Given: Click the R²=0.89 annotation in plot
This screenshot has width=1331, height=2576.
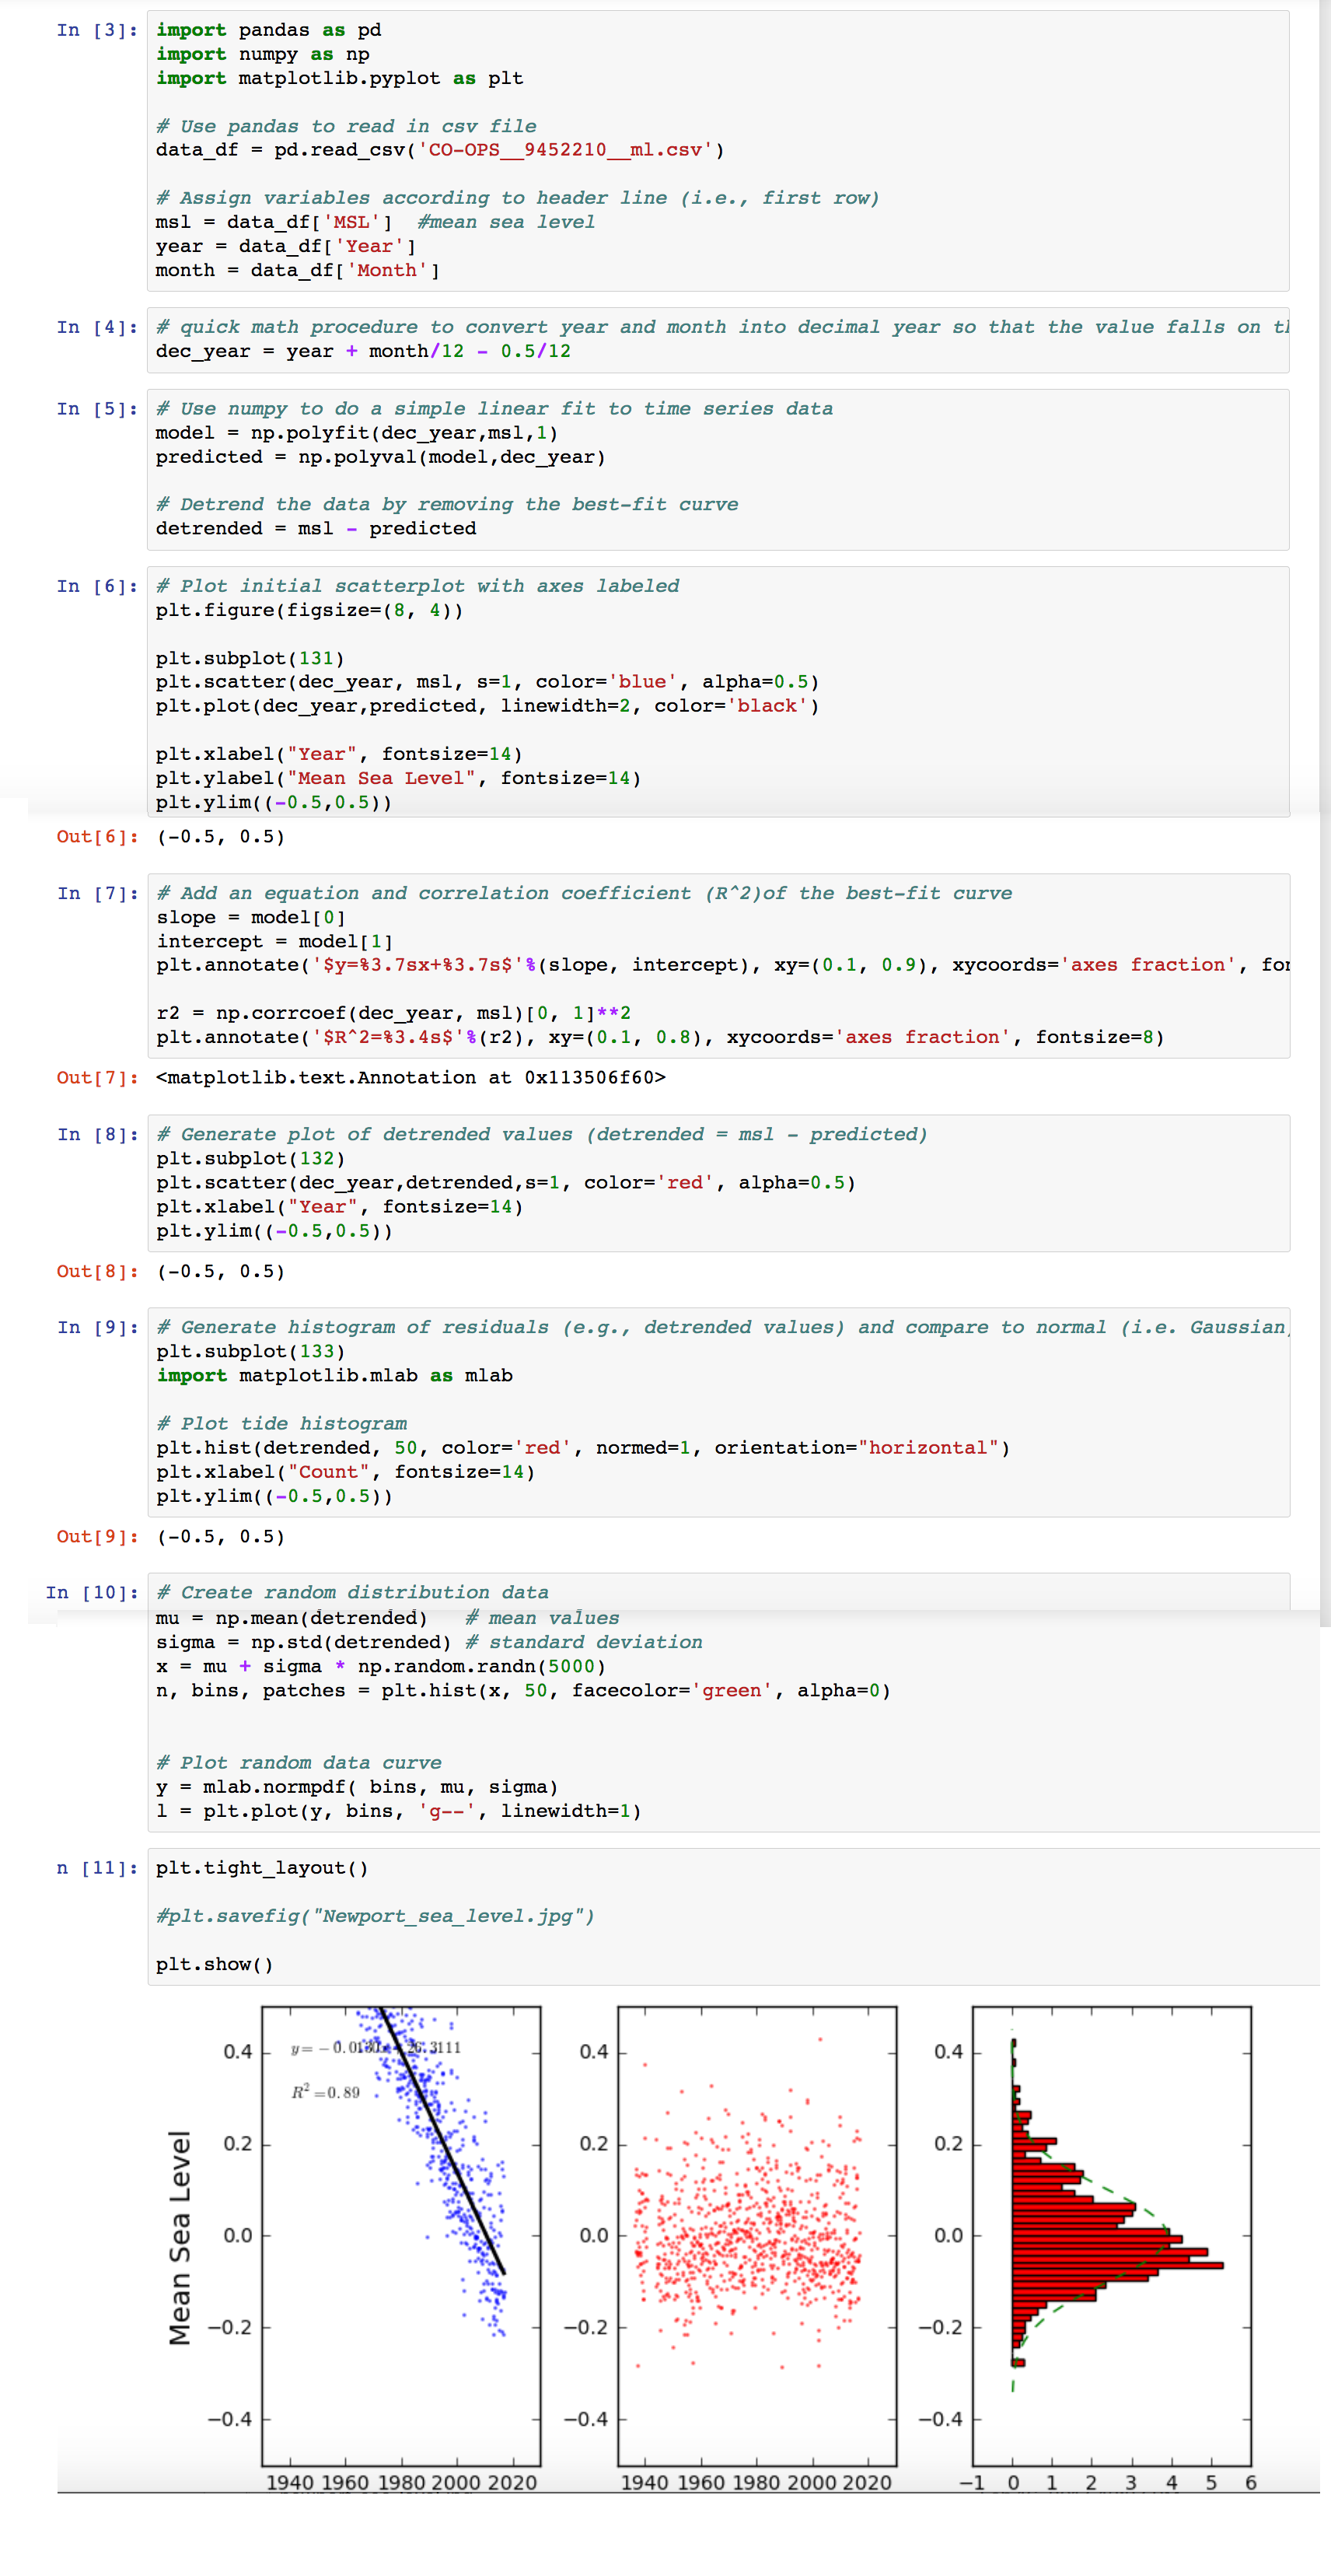Looking at the screenshot, I should tap(326, 2092).
